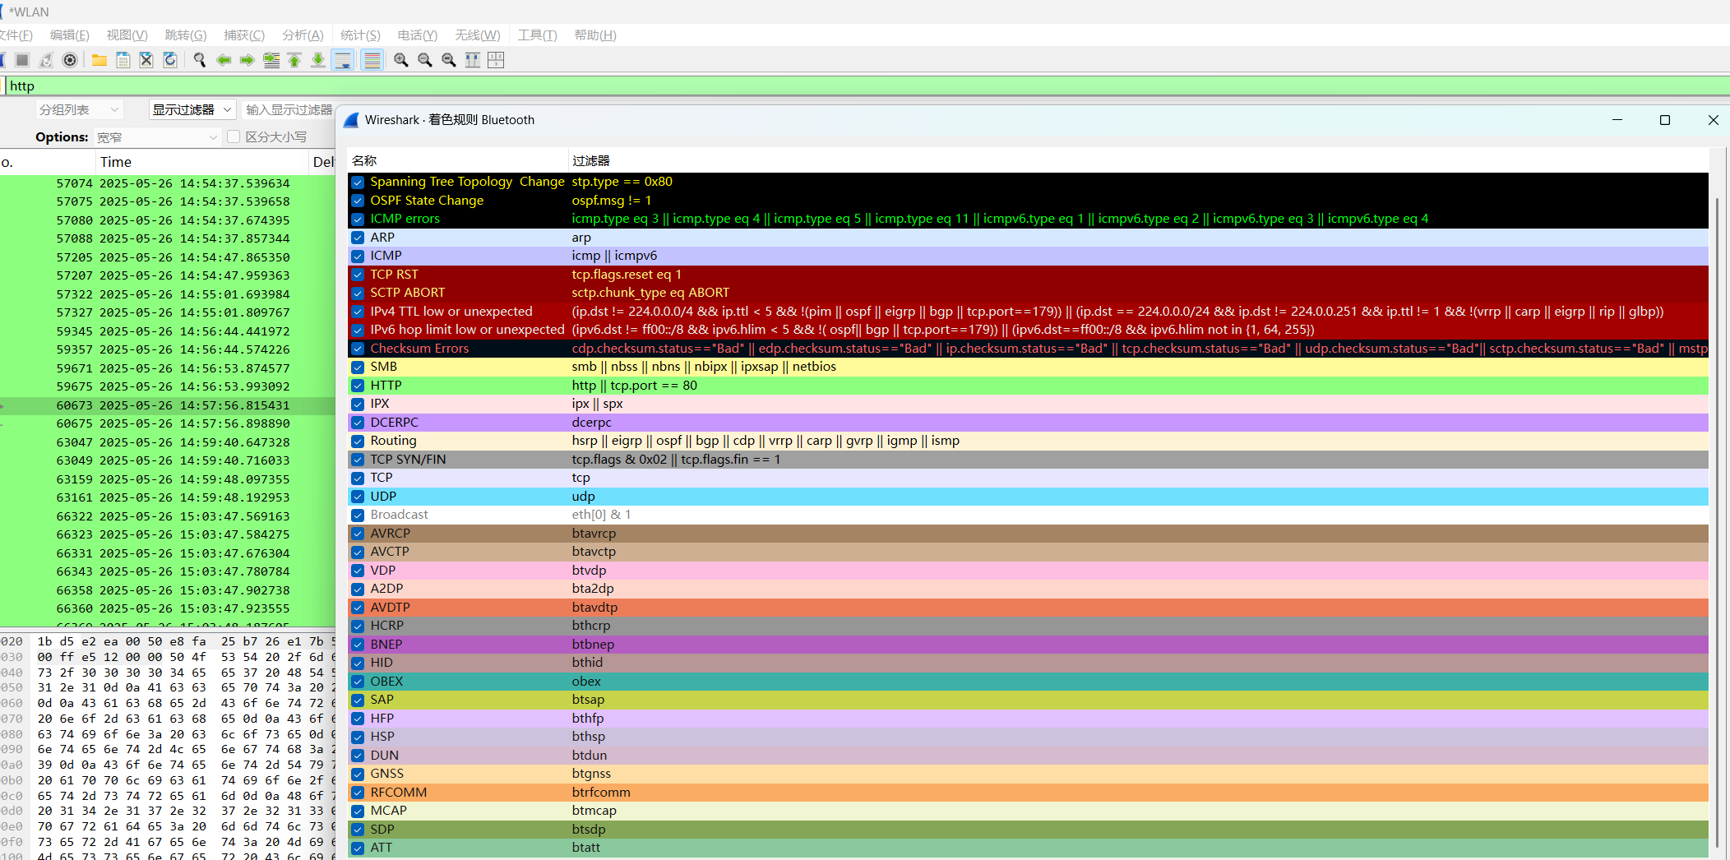Select the OBEX teal coloring rule row
The image size is (1730, 860).
1028,682
